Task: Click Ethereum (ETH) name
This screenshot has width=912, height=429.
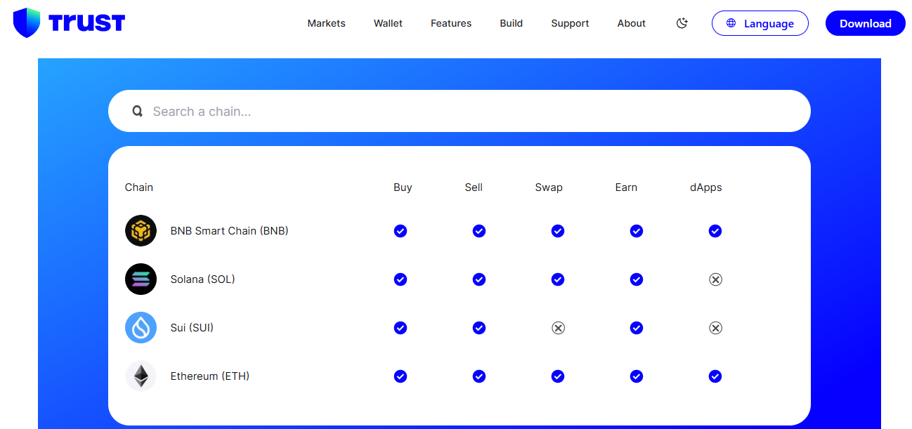Action: click(209, 376)
